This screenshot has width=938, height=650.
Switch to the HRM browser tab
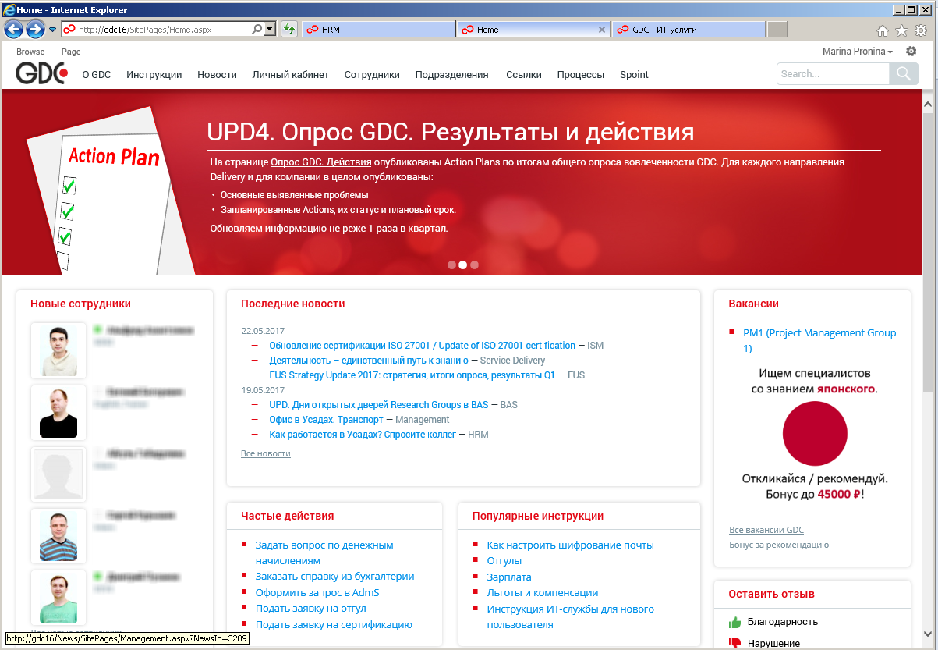tap(377, 29)
